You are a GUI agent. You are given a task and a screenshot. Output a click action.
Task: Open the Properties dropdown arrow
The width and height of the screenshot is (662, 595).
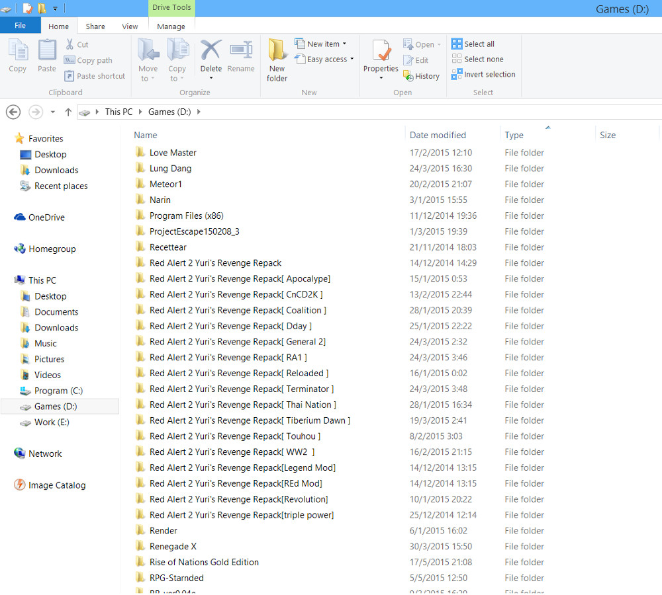click(381, 78)
